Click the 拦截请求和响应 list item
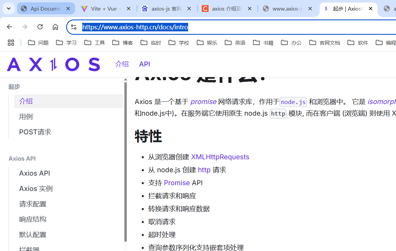Screen dimensions: 396x251 [x=172, y=196]
